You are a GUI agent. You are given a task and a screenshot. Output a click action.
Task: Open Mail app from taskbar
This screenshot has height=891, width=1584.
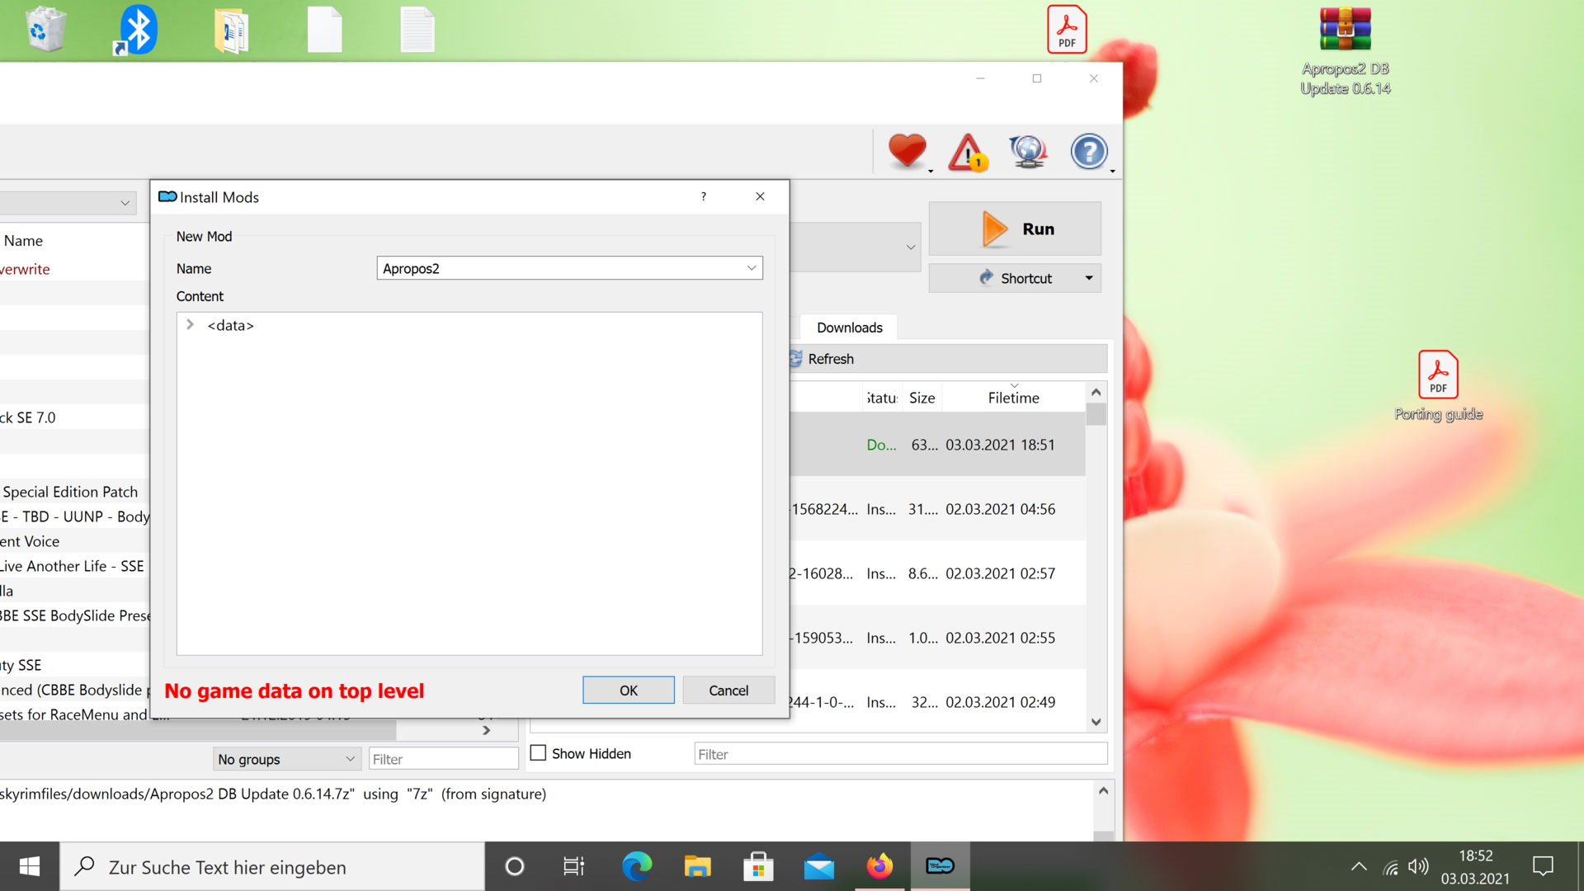click(818, 866)
